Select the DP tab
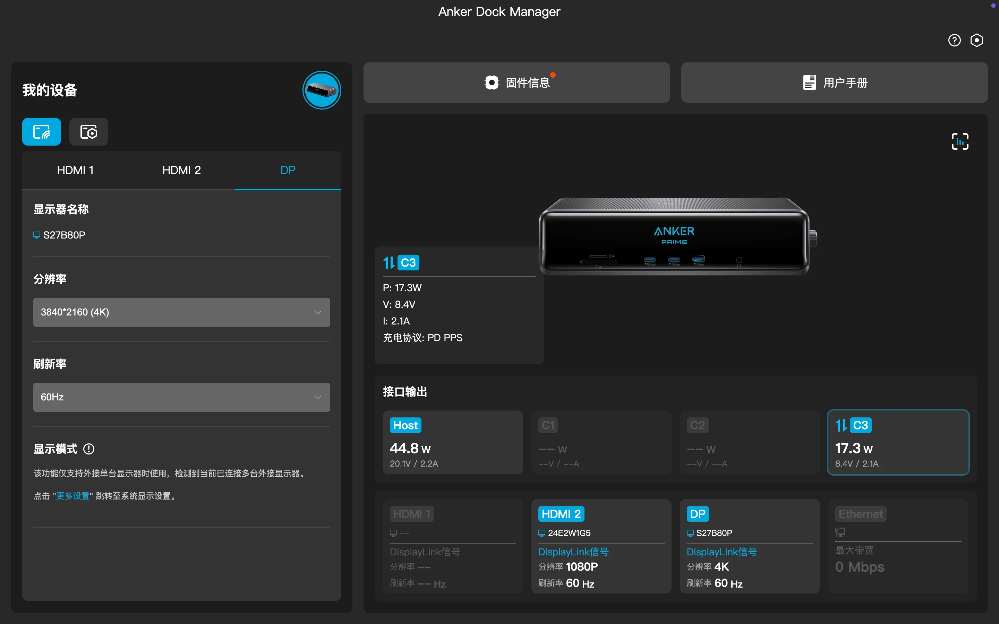Screen dimensions: 999x624 (288, 170)
